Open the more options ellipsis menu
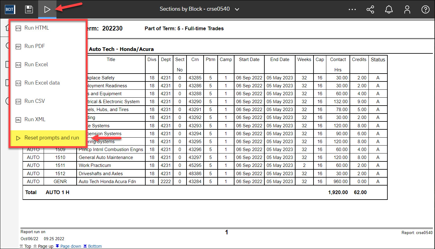Image resolution: width=435 pixels, height=249 pixels. 352,9
